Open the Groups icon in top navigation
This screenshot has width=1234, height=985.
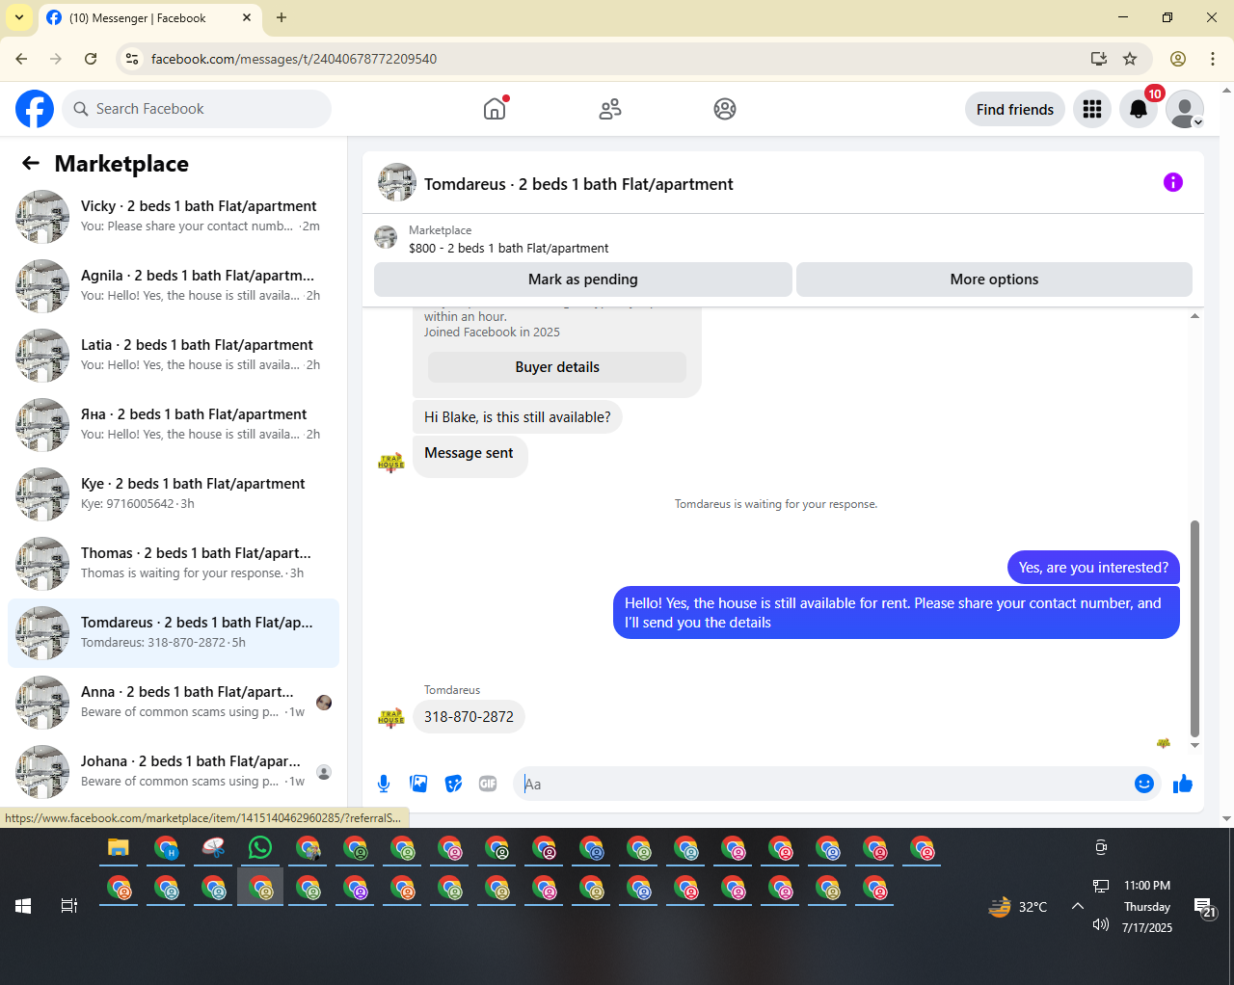coord(725,109)
